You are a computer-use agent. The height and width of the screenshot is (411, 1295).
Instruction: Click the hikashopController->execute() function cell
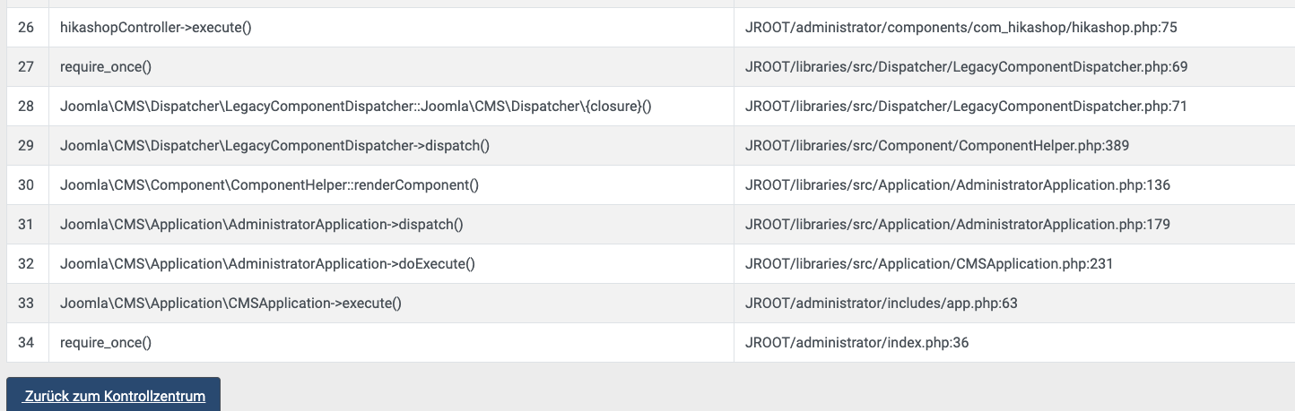pyautogui.click(x=155, y=28)
